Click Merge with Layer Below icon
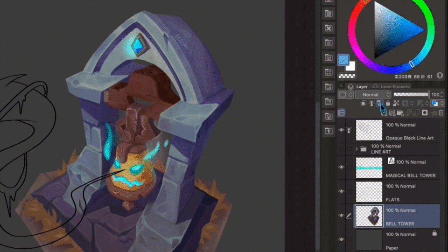448x252 pixels. (x=417, y=113)
